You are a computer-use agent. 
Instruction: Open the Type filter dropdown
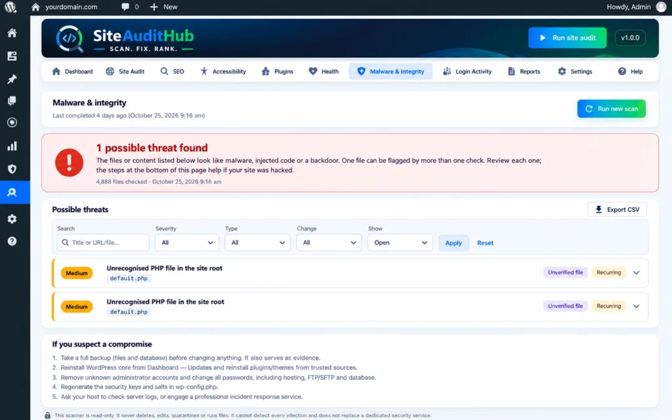pos(257,243)
